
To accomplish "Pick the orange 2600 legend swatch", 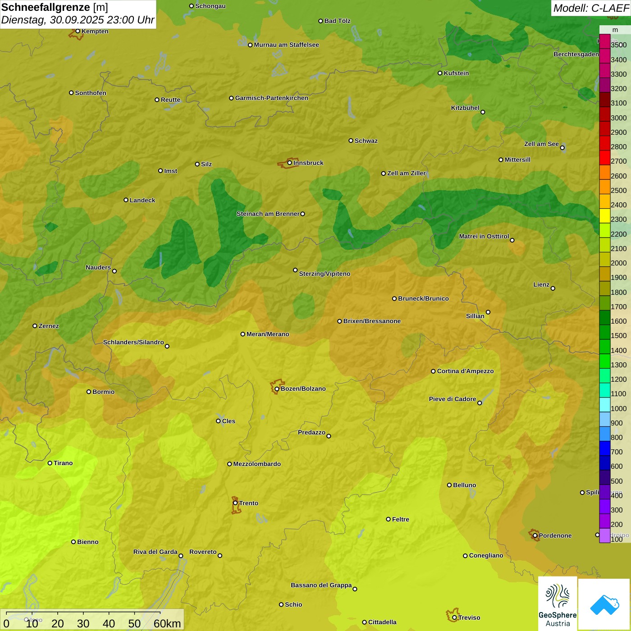I will (604, 172).
